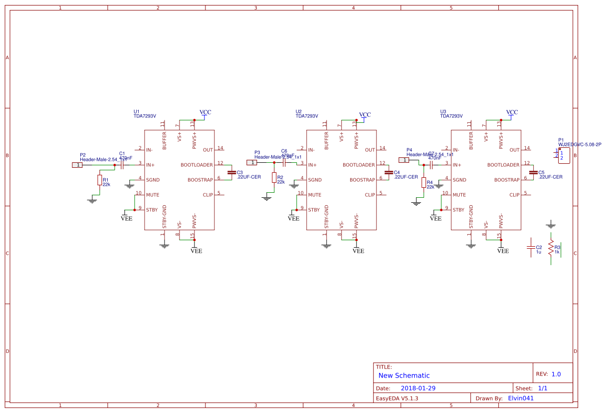
Task: Click the Drawn By Elvin041 entry
Action: click(x=520, y=398)
